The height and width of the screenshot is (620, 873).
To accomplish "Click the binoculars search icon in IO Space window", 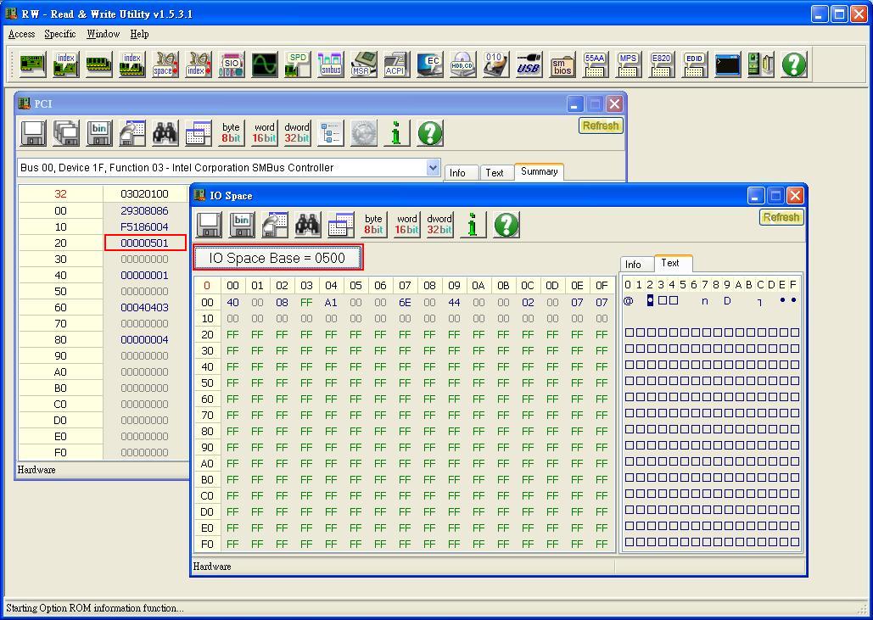I will coord(308,224).
